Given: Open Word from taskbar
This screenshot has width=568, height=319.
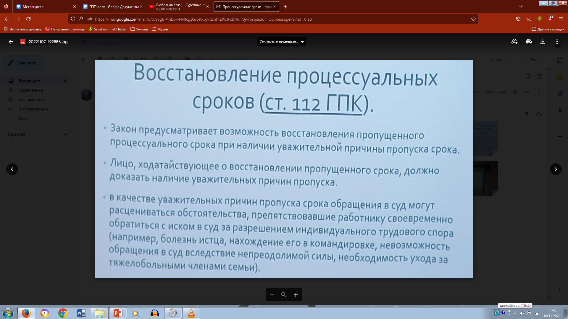Looking at the screenshot, I should [x=81, y=313].
